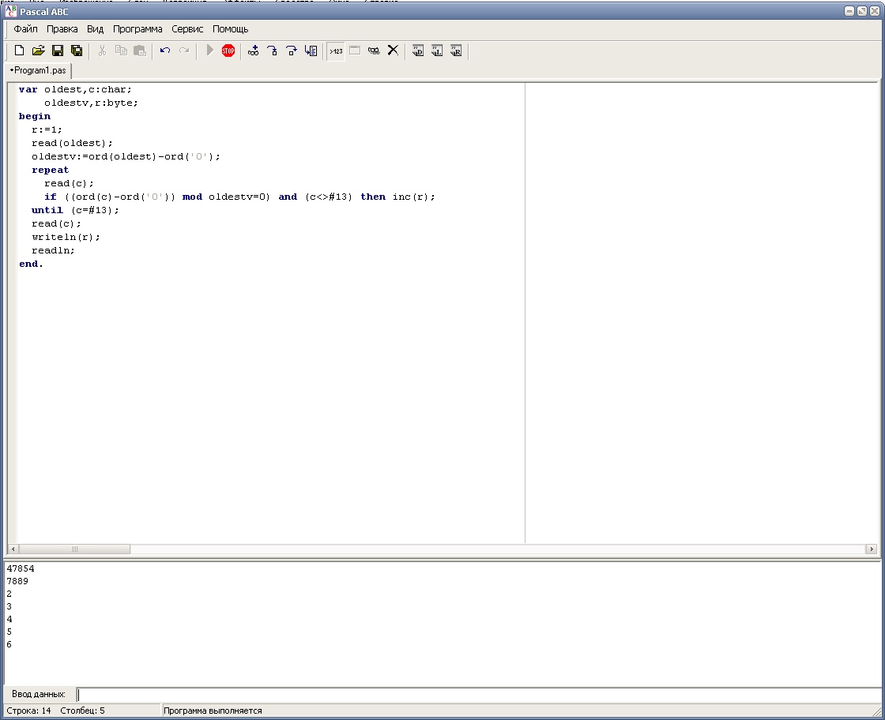Expand the Помощь menu
Viewport: 885px width, 720px height.
coord(230,29)
